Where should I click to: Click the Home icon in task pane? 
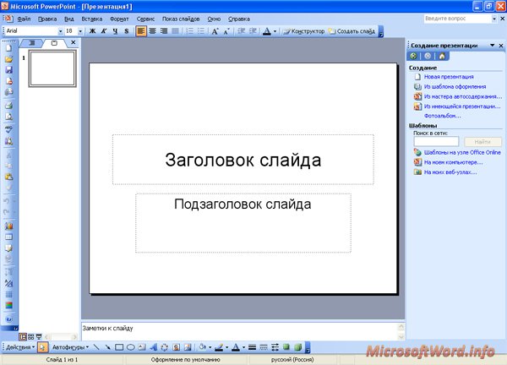[440, 56]
